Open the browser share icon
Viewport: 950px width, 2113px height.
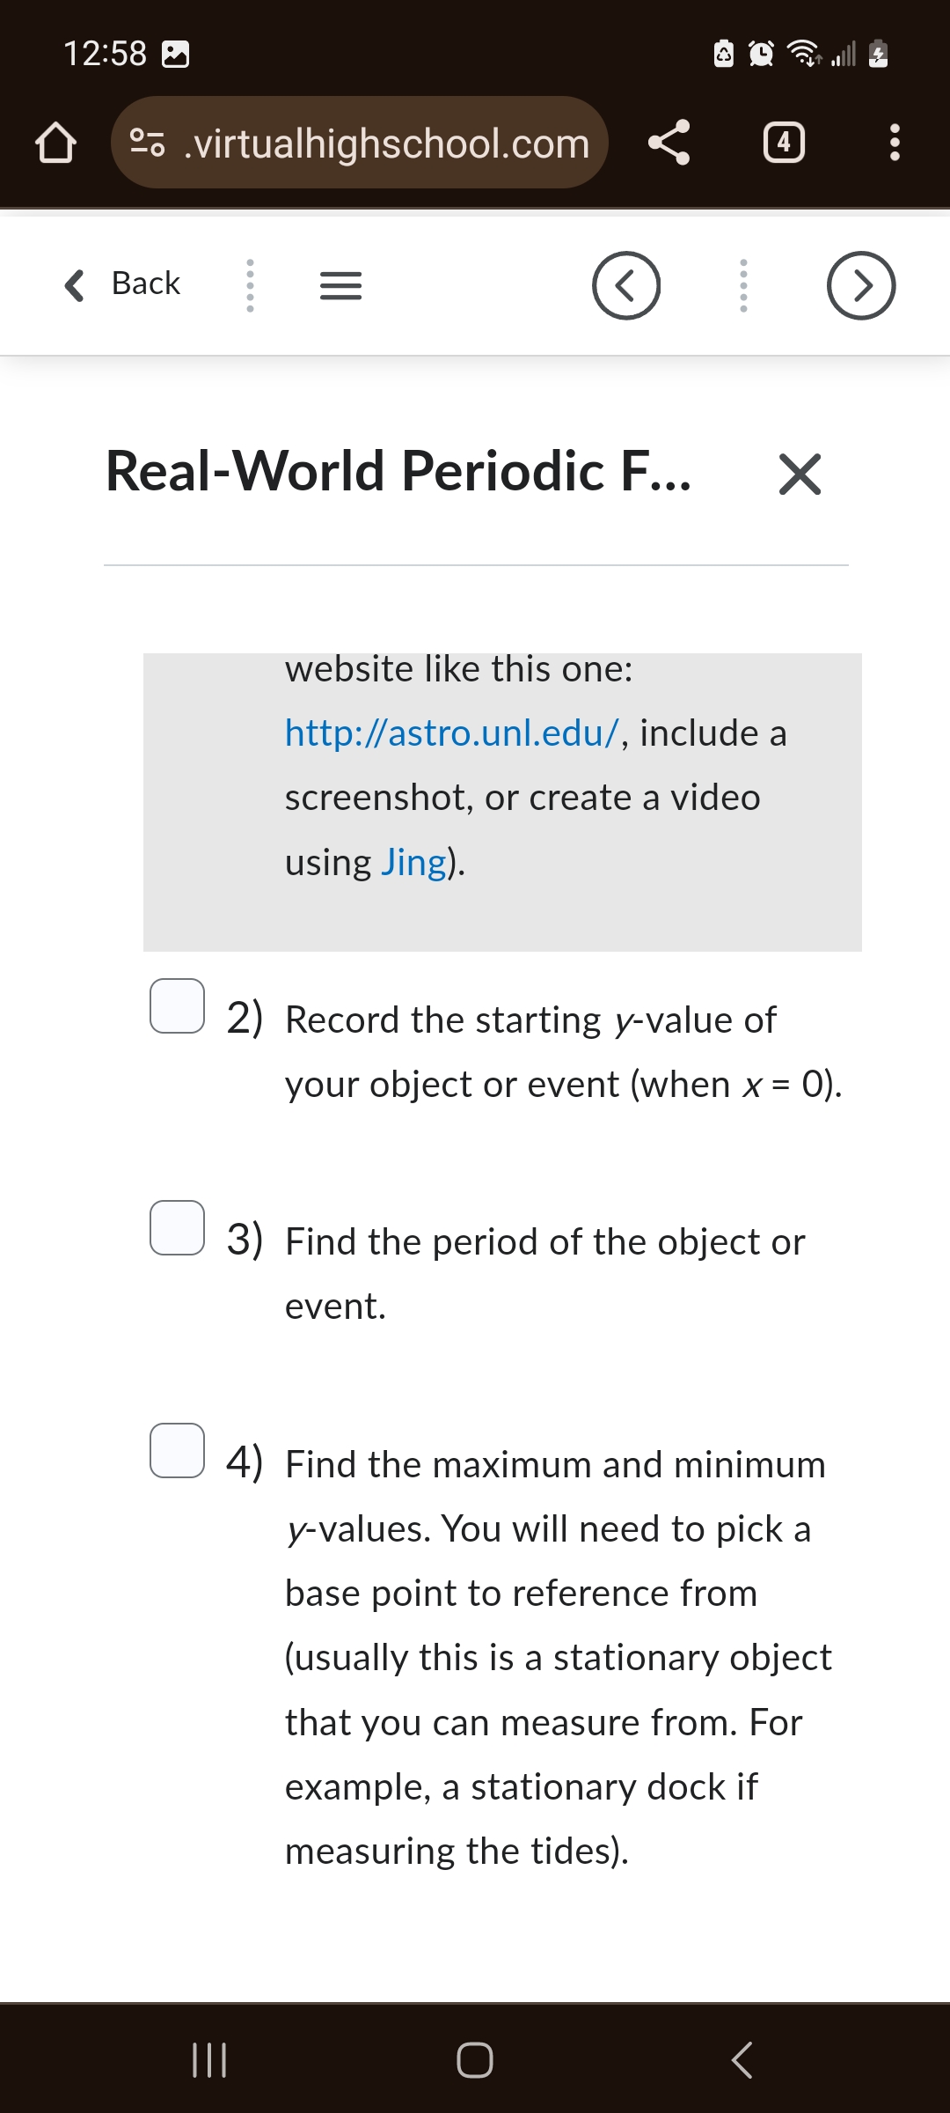coord(669,143)
